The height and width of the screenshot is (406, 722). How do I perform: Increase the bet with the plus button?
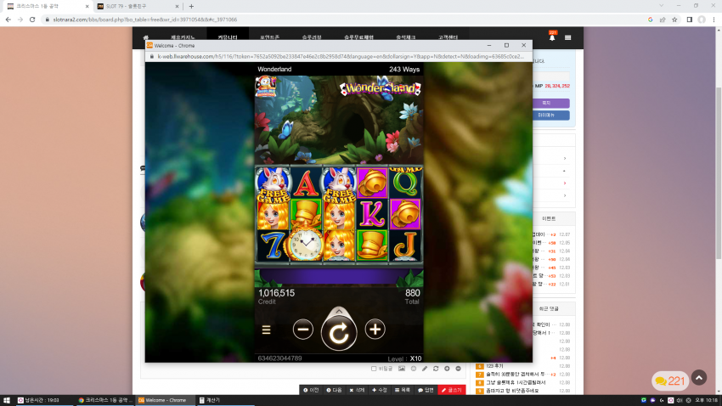point(375,330)
